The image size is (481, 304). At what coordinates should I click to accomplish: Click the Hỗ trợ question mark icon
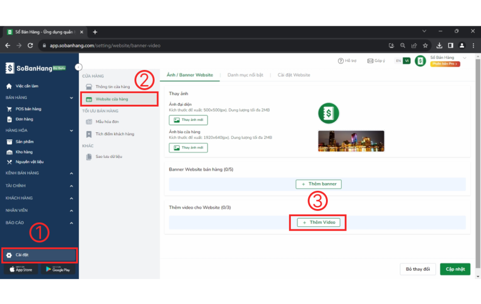(x=341, y=61)
